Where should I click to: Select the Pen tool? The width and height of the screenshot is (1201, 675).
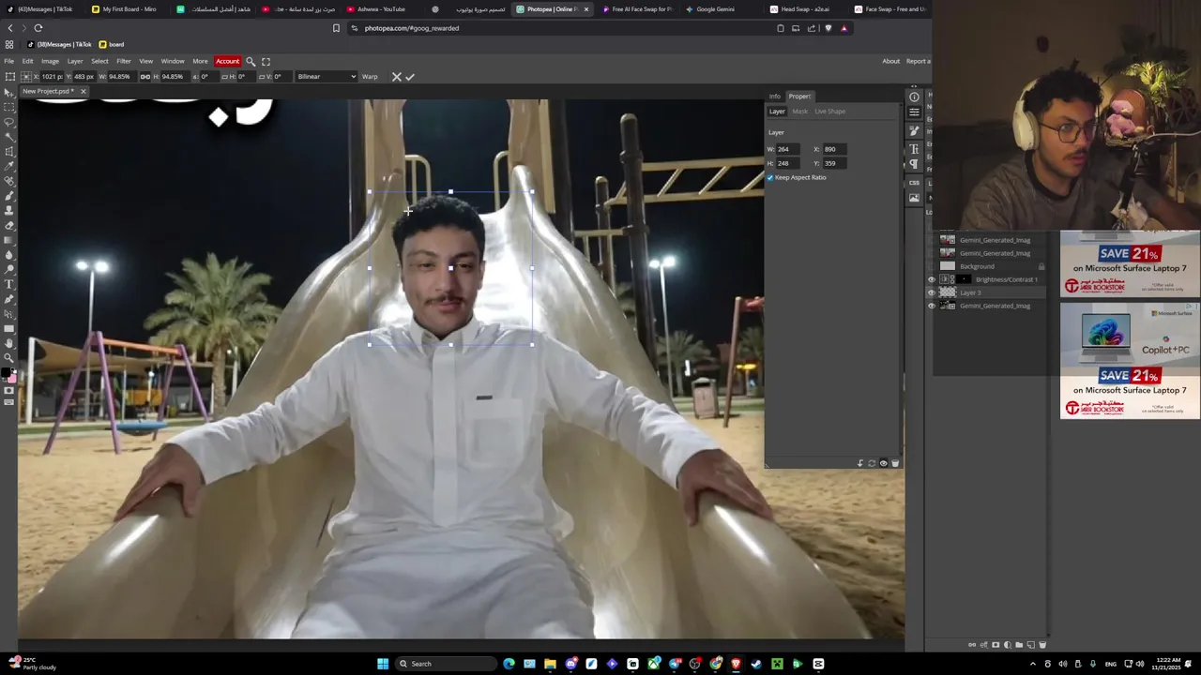pyautogui.click(x=10, y=299)
